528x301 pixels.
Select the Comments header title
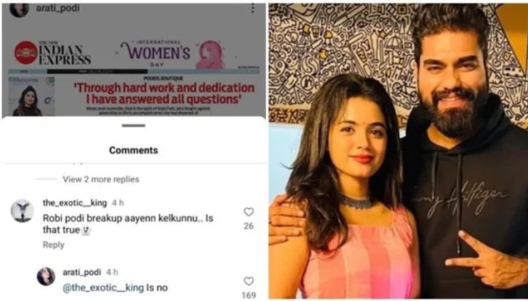[x=133, y=150]
